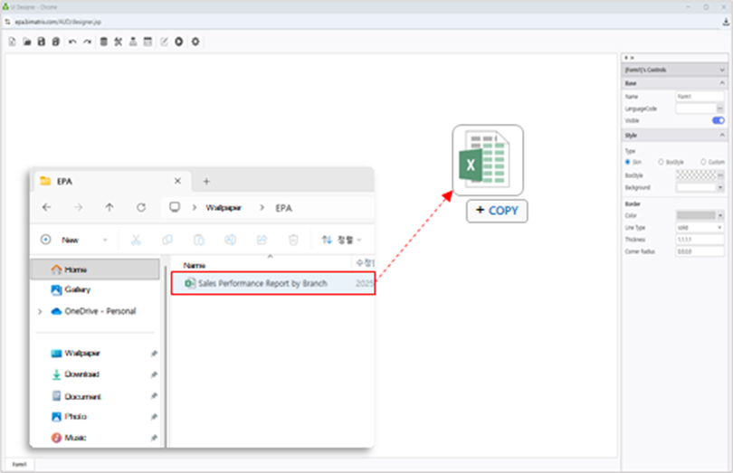Click the Open folder icon in designer toolbar
733x473 pixels.
click(27, 42)
